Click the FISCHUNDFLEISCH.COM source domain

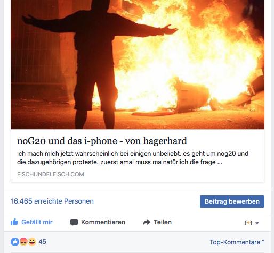[x=51, y=174]
